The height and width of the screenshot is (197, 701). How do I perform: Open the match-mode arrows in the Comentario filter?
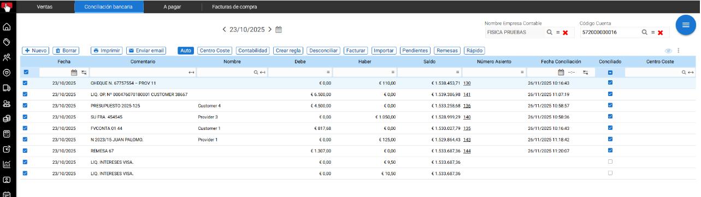[191, 72]
